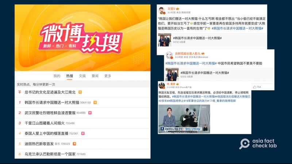The image size is (292, 164).
Task: Click rank number 3 icon
Action: (x=20, y=123)
